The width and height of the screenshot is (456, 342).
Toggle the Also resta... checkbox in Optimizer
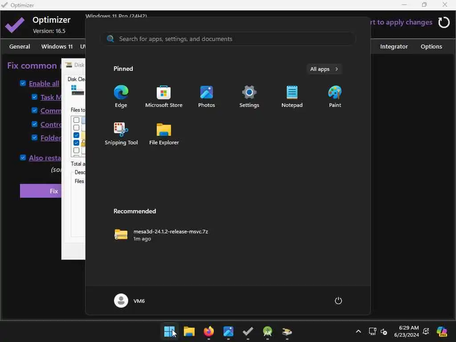pos(23,158)
